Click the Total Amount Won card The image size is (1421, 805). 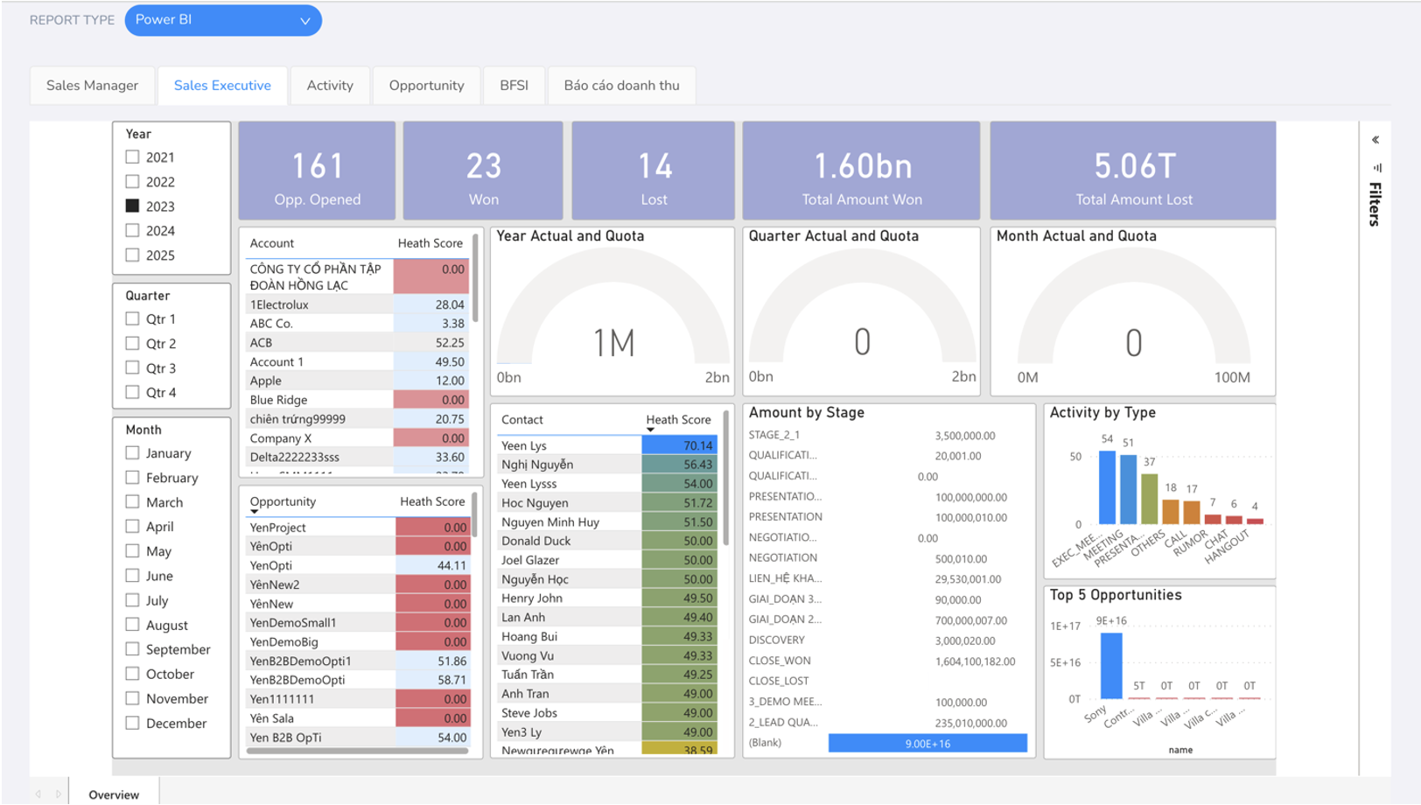pos(862,171)
